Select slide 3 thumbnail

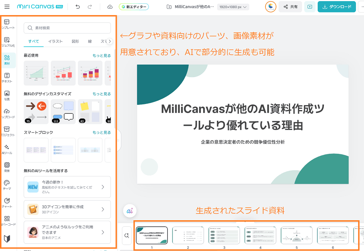tap(224, 235)
